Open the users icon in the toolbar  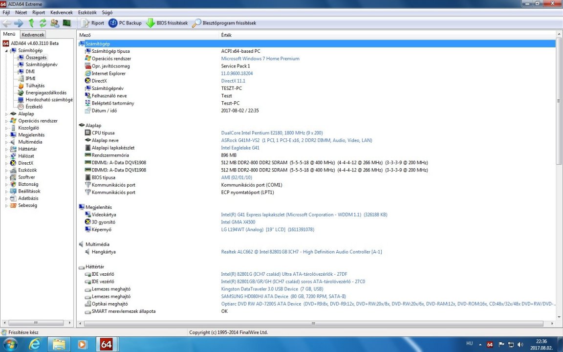[x=55, y=23]
